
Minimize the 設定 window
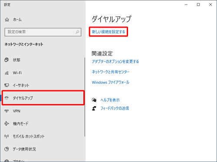pyautogui.click(x=186, y=5)
